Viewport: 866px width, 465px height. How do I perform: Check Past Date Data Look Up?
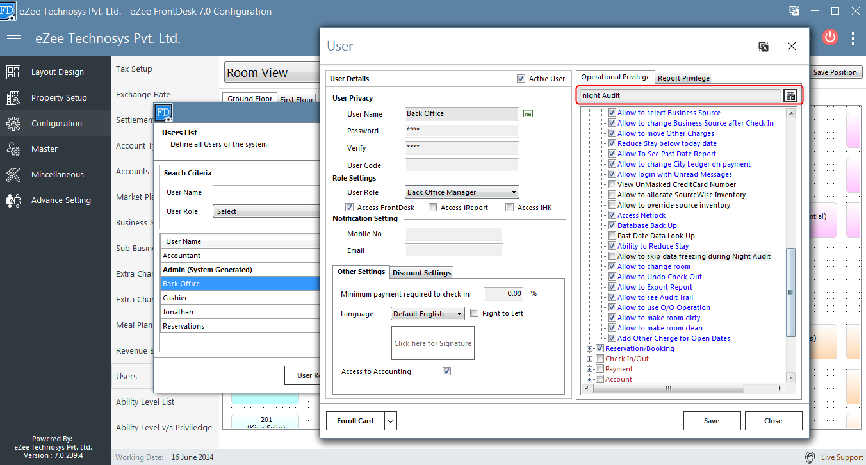[612, 236]
